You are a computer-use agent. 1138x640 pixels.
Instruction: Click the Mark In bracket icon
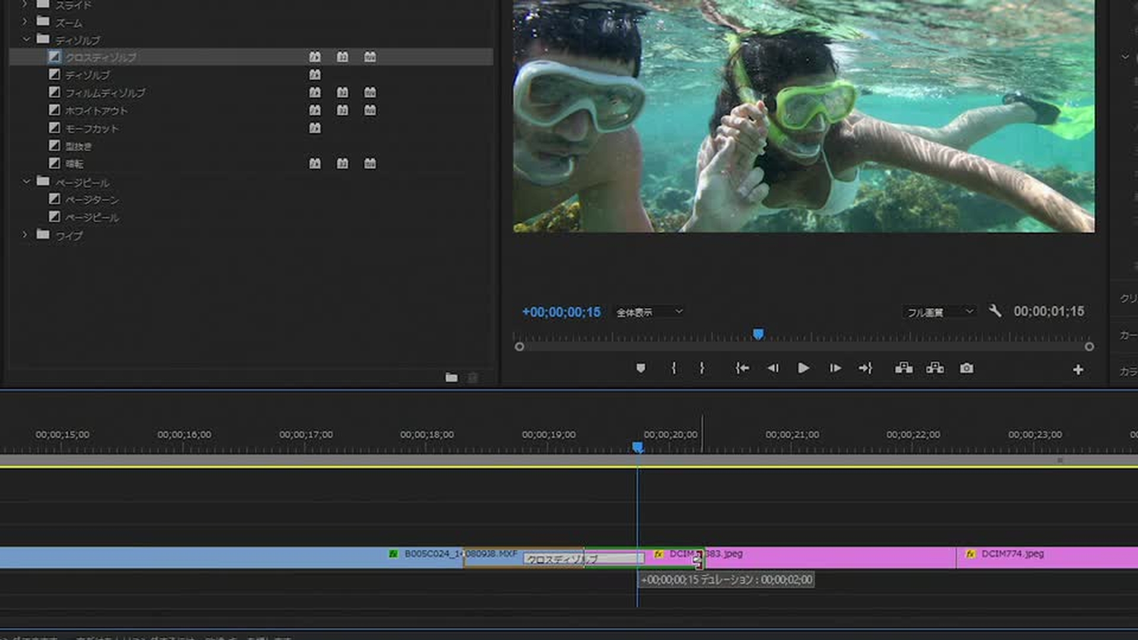(x=674, y=369)
